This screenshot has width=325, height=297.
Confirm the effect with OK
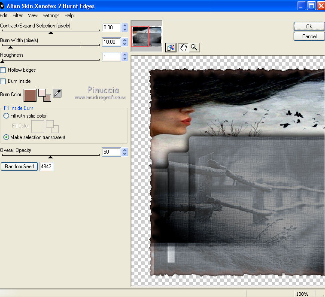tap(309, 26)
